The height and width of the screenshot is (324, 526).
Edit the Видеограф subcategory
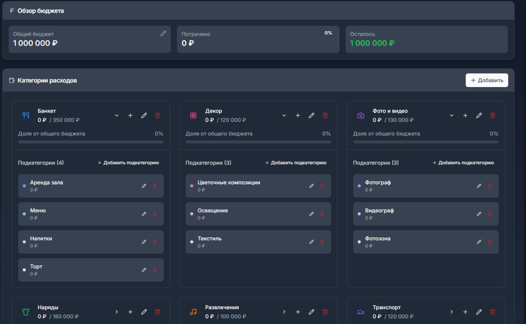coord(479,214)
